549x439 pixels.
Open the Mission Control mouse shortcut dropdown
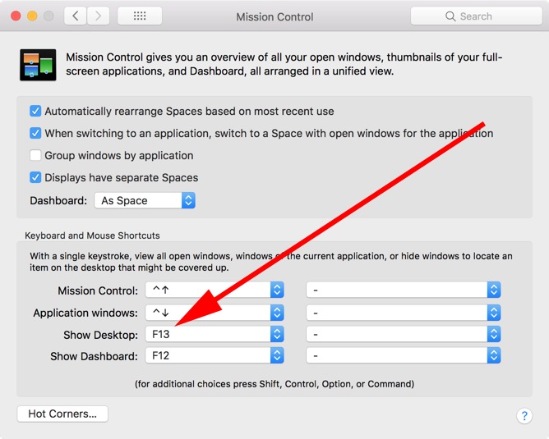(x=404, y=290)
